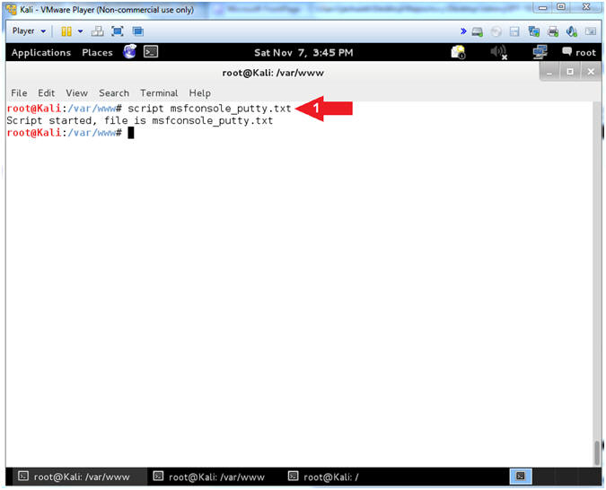Launch a terminal from the top panel icon
Viewport: 606px width, 490px height.
(151, 51)
